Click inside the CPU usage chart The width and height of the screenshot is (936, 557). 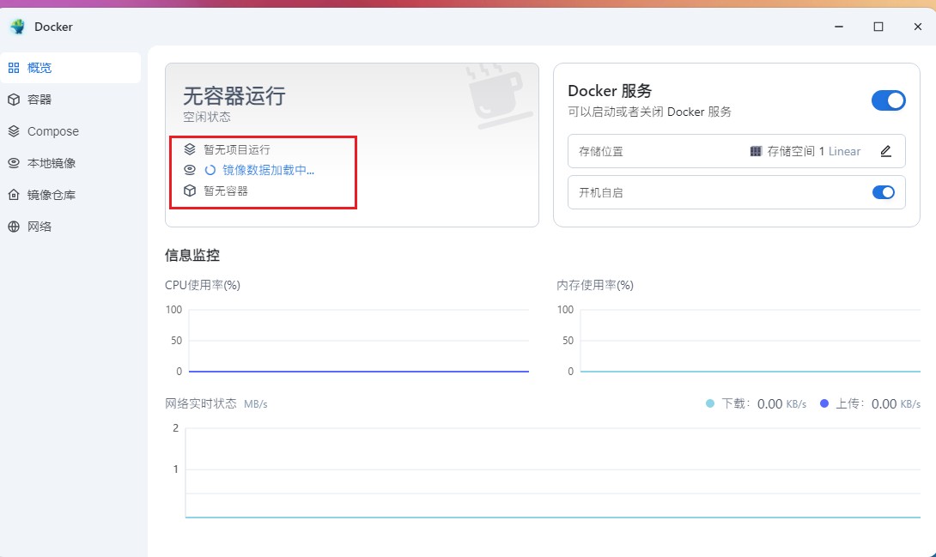tap(359, 341)
